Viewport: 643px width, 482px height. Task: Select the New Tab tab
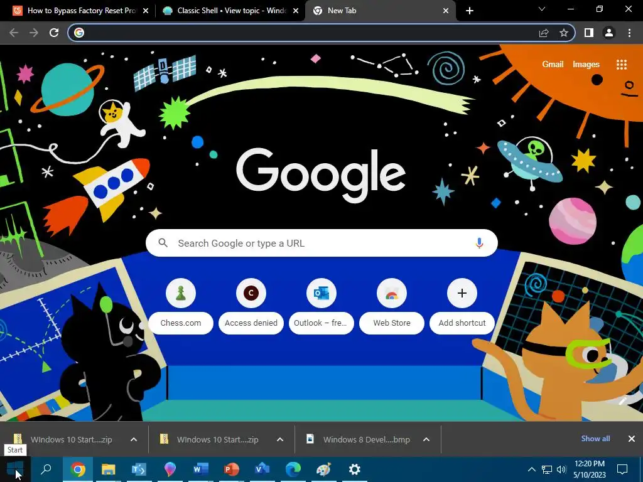click(x=379, y=11)
